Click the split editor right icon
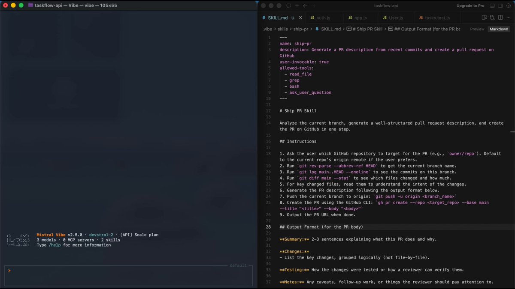Screen dimensions: 515x289 (500, 18)
